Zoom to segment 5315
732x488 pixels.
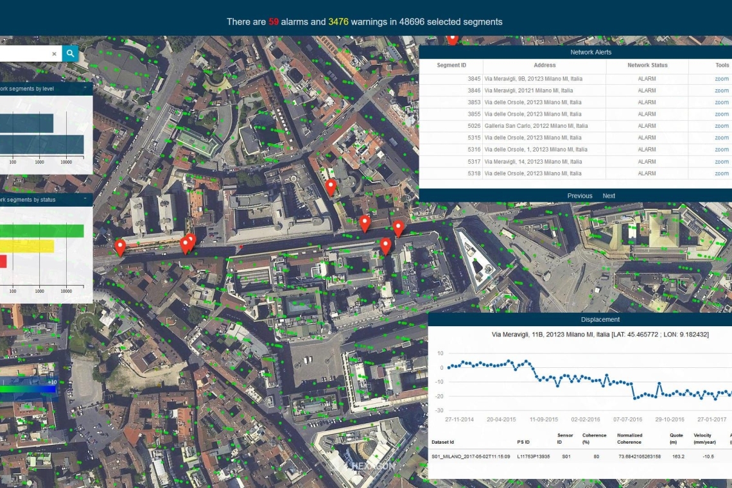721,138
